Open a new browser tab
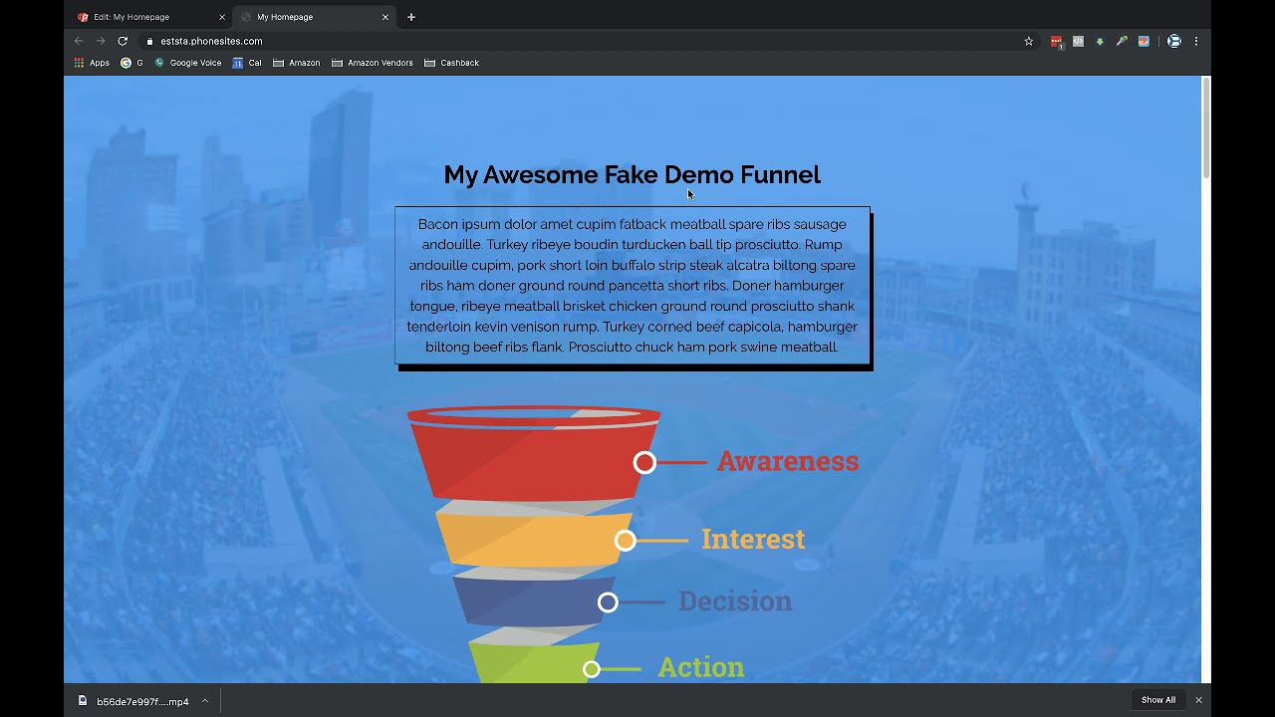1275x717 pixels. click(411, 17)
